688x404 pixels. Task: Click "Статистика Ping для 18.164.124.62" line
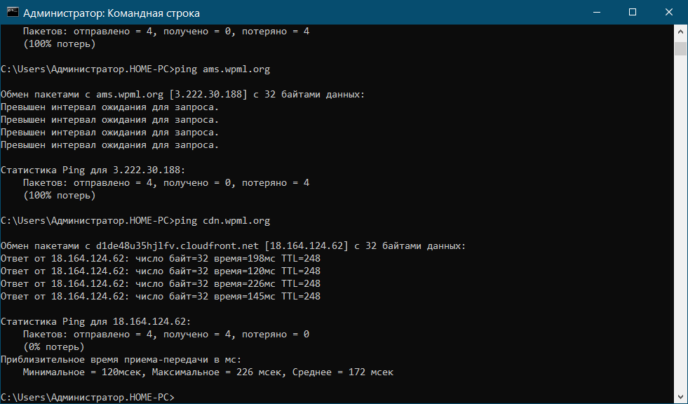[x=95, y=321]
